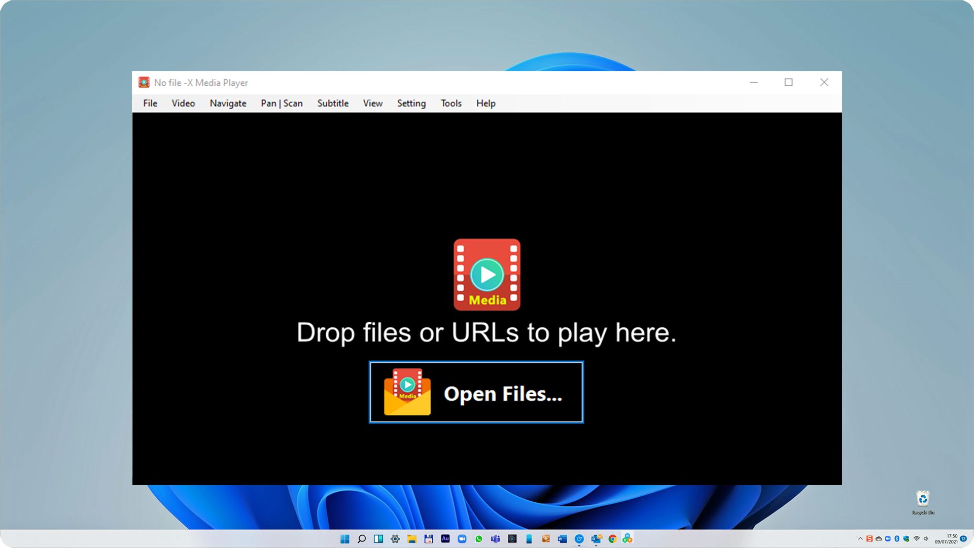This screenshot has height=548, width=974.
Task: Open Google Chrome from taskbar
Action: coord(613,539)
